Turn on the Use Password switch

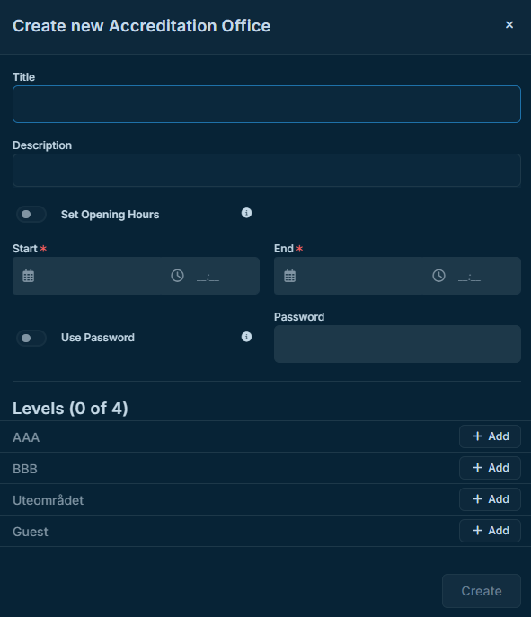pos(31,338)
